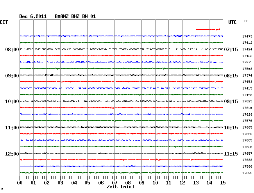Select DC value 17508
The width and height of the screenshot is (254, 193).
click(x=247, y=69)
